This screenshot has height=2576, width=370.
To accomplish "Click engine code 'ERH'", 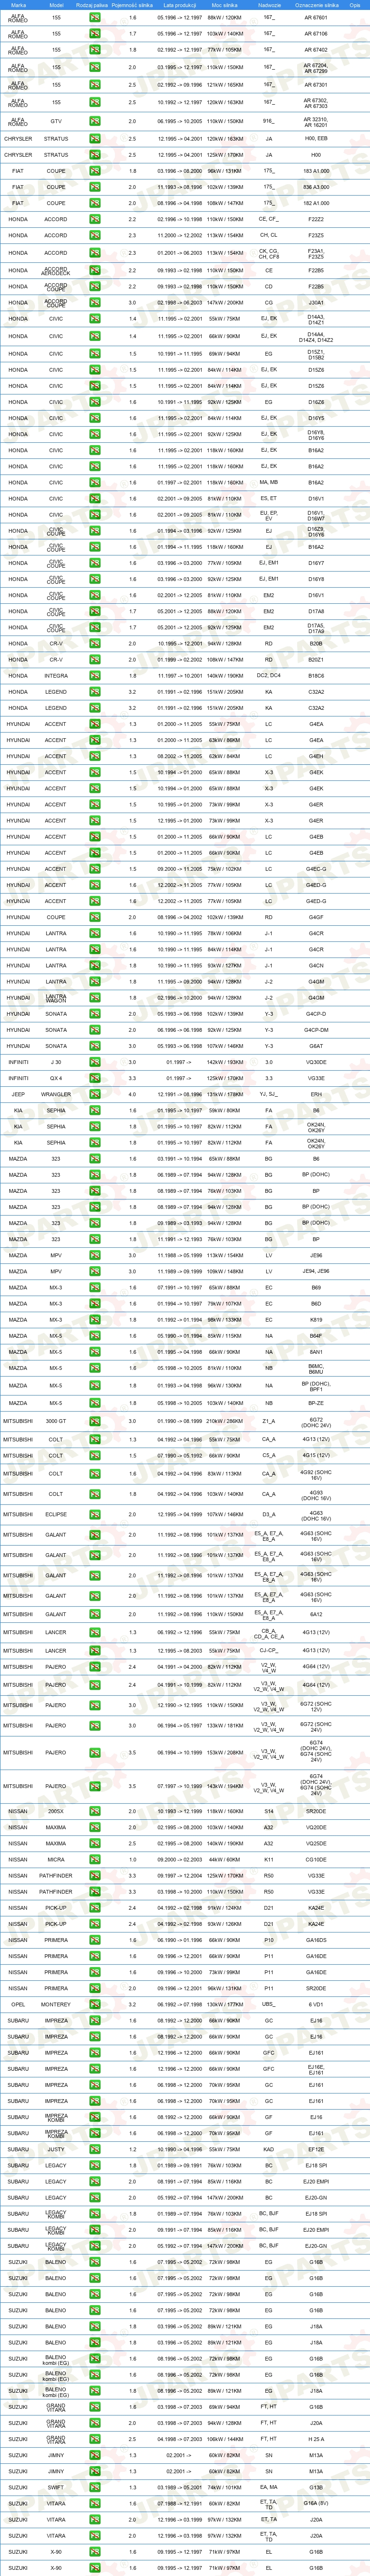I will tap(316, 1094).
